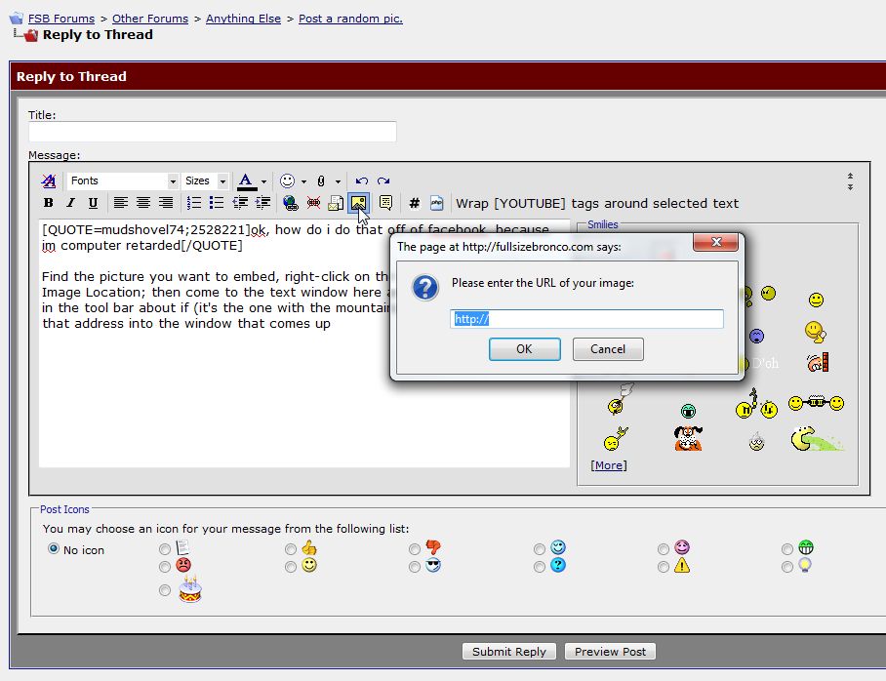Toggle bold formatting in the editor toolbar
Viewport: 886px width, 681px height.
pos(48,203)
